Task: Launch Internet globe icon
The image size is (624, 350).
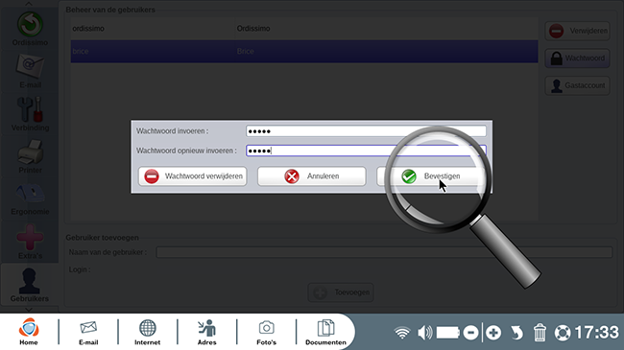Action: [147, 332]
